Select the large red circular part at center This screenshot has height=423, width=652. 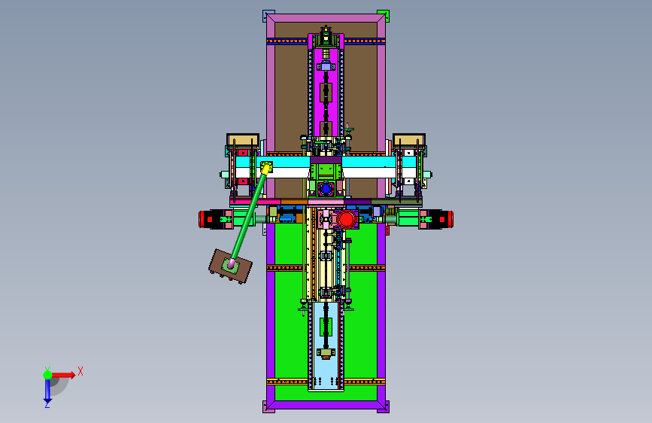pos(347,219)
